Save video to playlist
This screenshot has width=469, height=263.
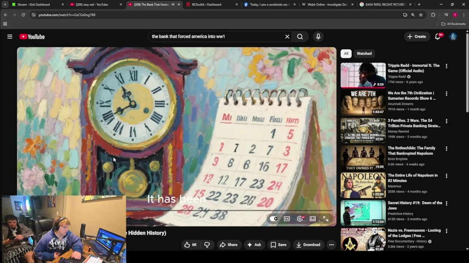click(x=278, y=245)
